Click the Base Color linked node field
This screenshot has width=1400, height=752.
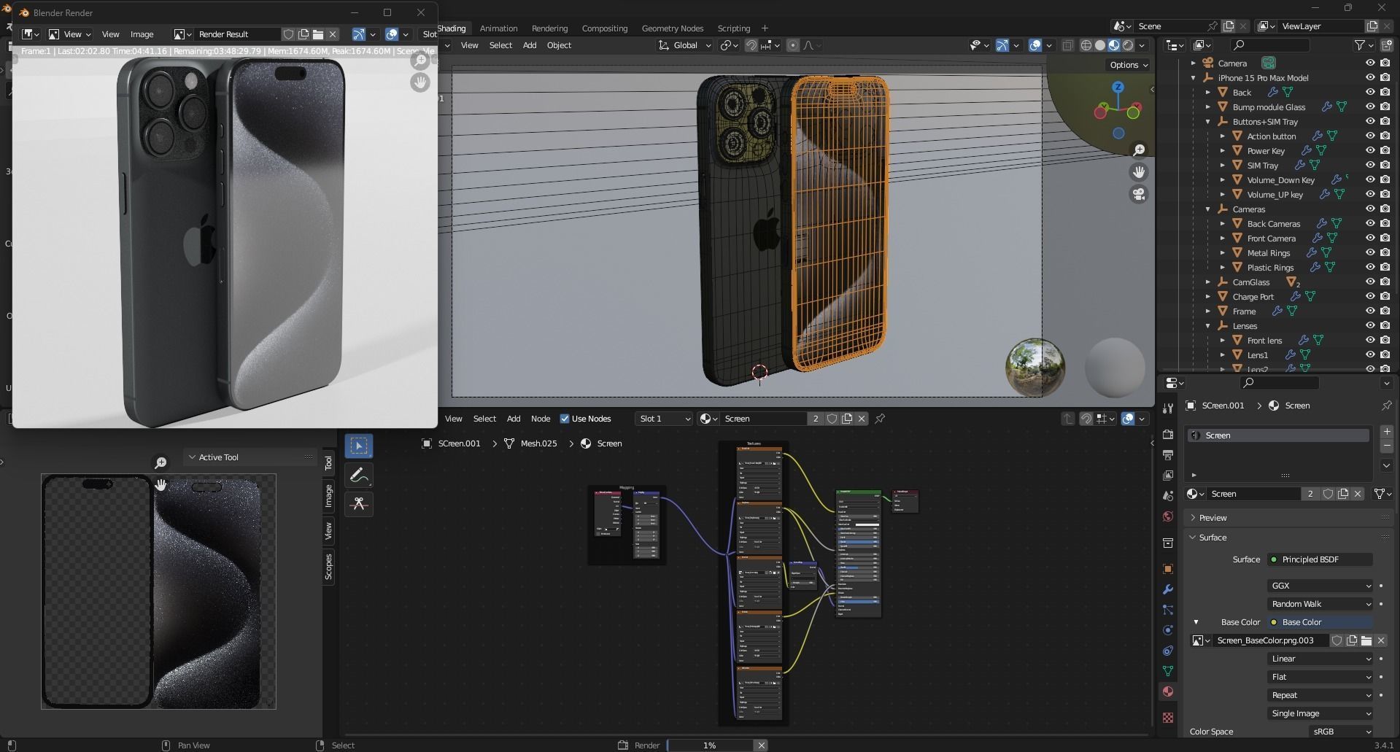[x=1320, y=622]
